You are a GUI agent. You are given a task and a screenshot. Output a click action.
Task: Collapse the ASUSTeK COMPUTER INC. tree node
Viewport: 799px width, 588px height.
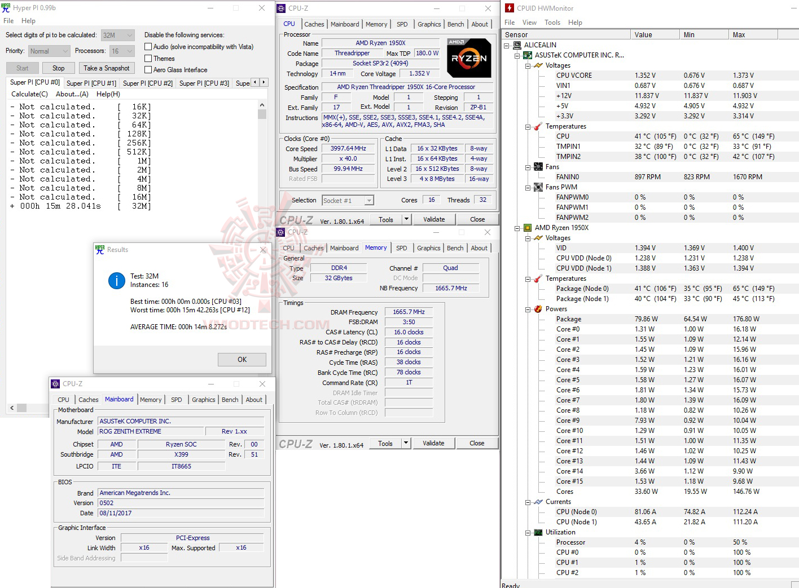tap(517, 55)
